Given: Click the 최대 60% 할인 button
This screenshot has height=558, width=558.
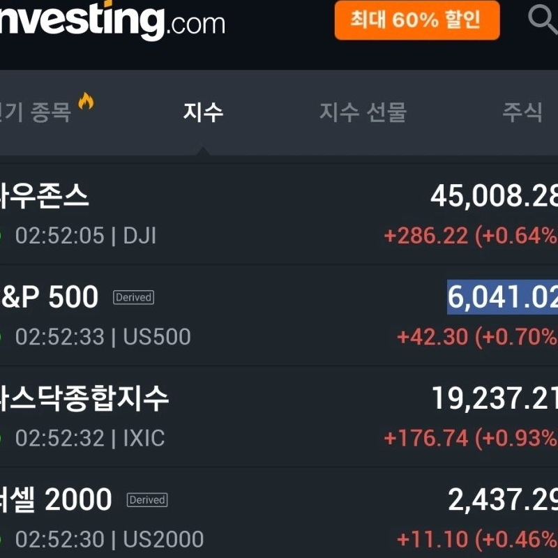Looking at the screenshot, I should click(416, 20).
